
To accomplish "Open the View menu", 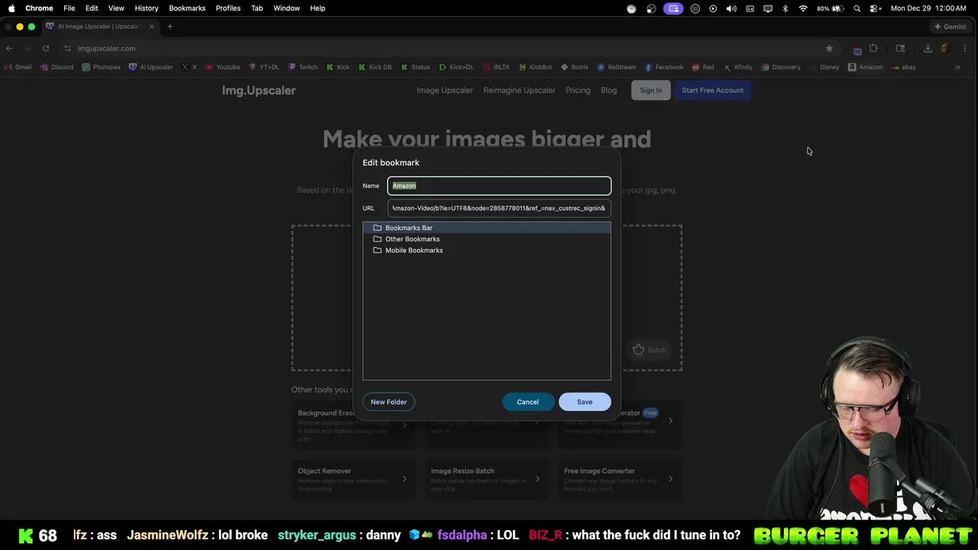I will [116, 8].
